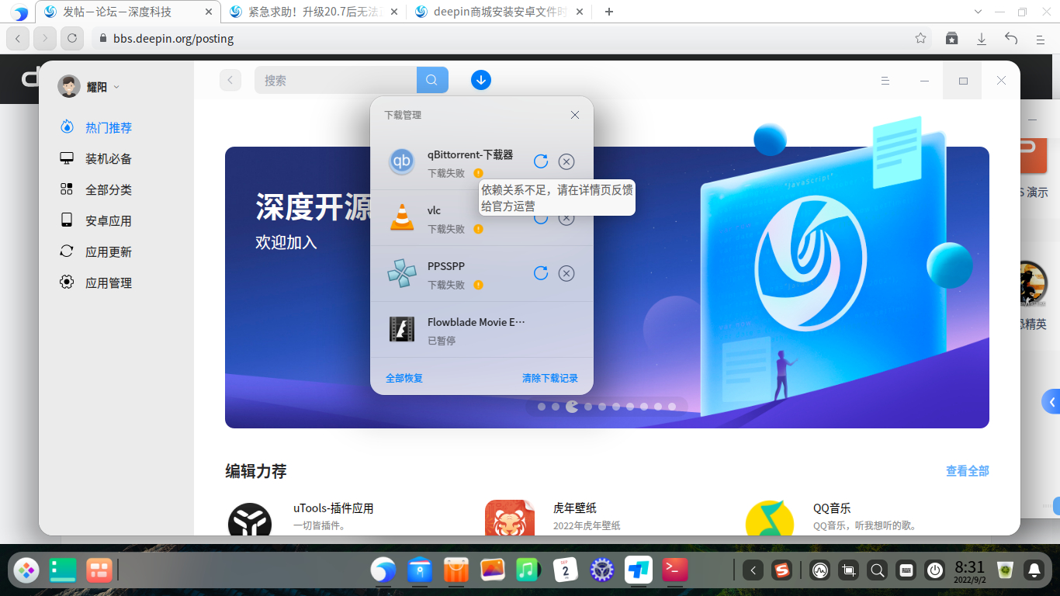This screenshot has height=596, width=1060.
Task: Open the system Control Center gear in the dock
Action: click(603, 570)
